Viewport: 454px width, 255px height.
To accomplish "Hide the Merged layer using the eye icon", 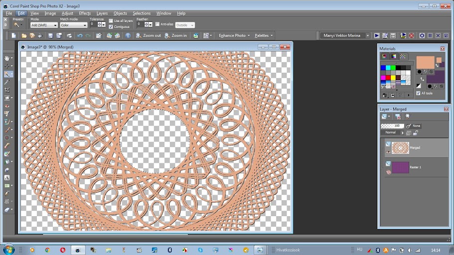I will (x=388, y=151).
